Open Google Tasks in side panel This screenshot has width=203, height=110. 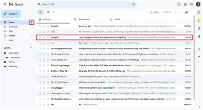pyautogui.click(x=199, y=28)
